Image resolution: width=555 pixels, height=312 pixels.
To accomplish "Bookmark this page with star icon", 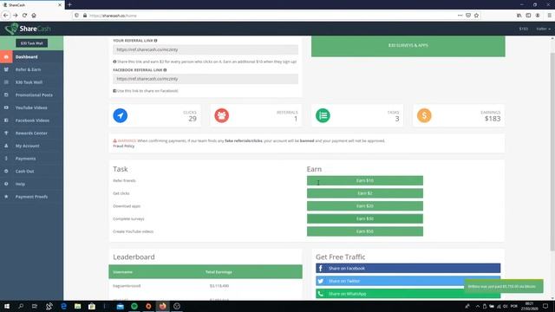I will (476, 16).
